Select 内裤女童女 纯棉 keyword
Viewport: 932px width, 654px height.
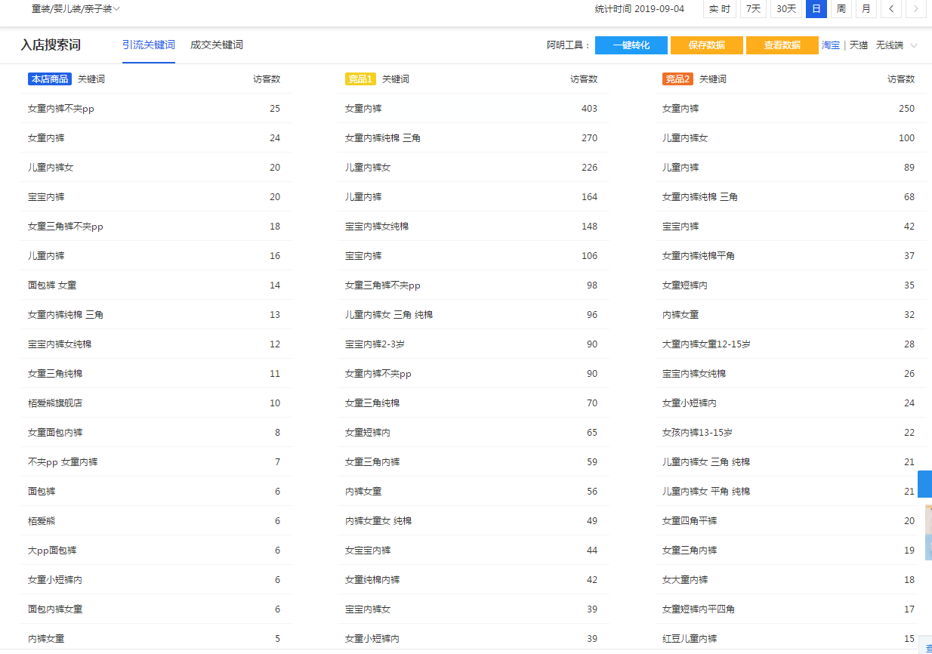coord(378,521)
